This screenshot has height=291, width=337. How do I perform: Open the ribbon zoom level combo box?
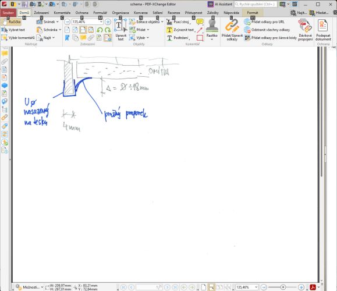pos(87,22)
